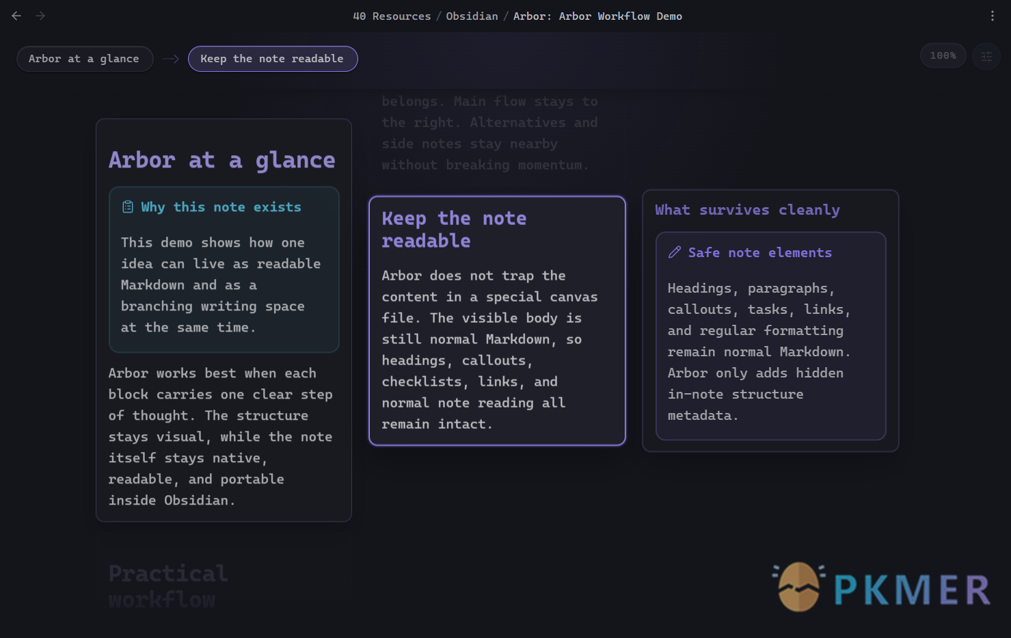1011x638 pixels.
Task: Click the "Safe note elements" callout title
Action: [760, 253]
